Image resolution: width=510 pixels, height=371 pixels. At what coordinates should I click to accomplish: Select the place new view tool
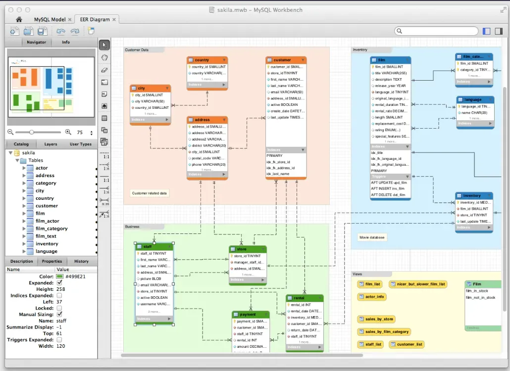coord(104,130)
